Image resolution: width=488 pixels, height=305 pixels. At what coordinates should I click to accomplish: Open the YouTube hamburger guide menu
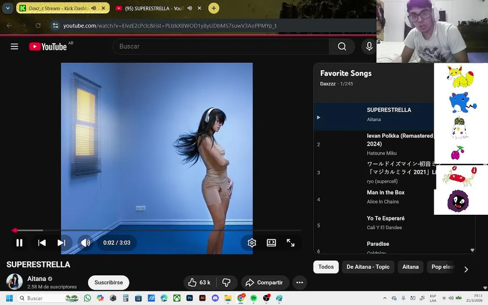tap(14, 46)
